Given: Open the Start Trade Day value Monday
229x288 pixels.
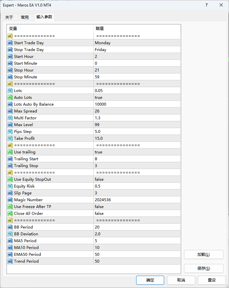Looking at the screenshot, I should tap(103, 43).
